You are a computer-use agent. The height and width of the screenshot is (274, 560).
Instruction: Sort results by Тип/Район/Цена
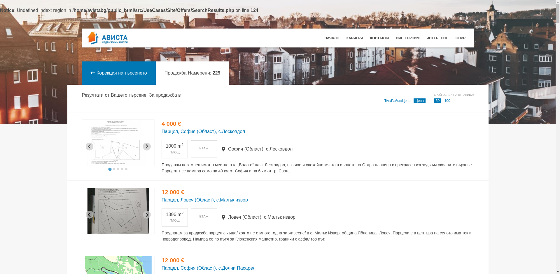click(397, 101)
